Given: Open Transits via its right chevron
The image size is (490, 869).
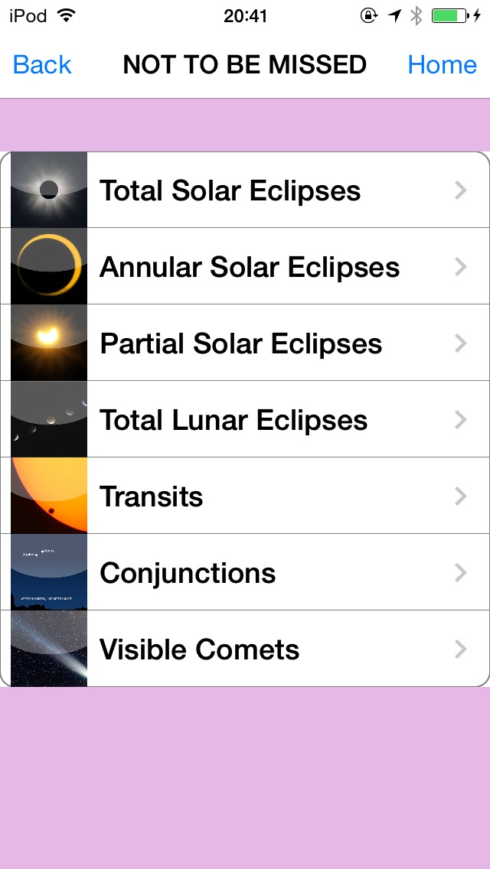Looking at the screenshot, I should (x=460, y=496).
